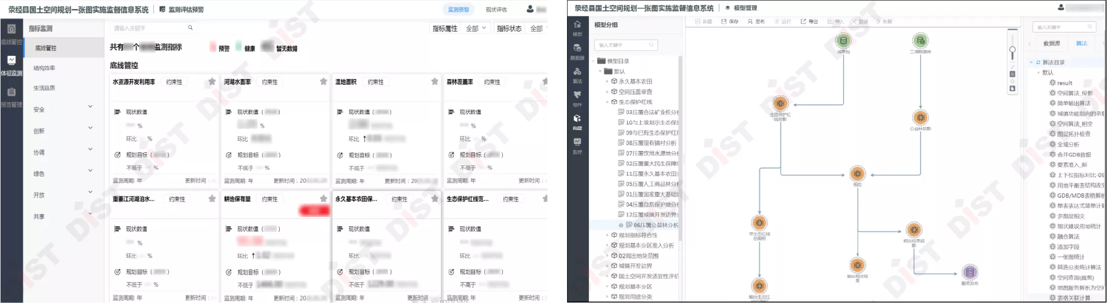Click the search magnifier in the indicator search box
Screen dimensions: 1107x303
point(190,28)
